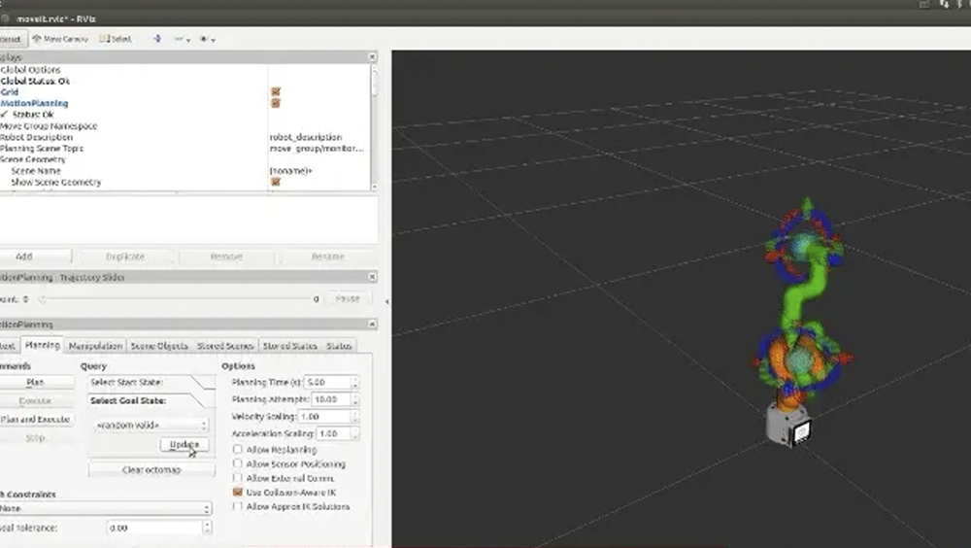Enable Allow External Comm option

tap(238, 477)
